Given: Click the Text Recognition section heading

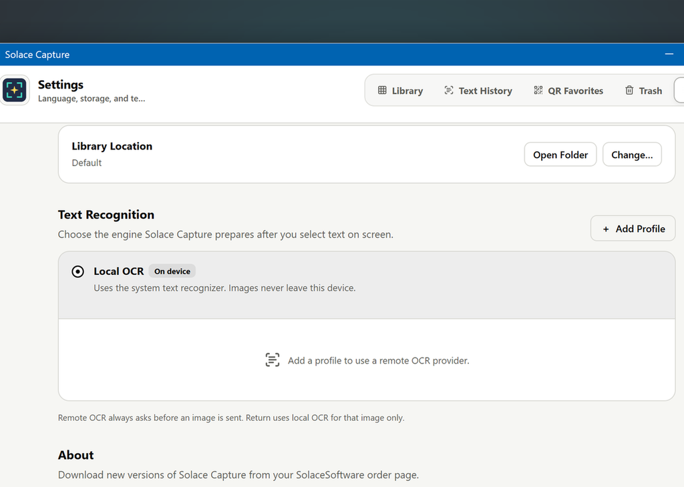Looking at the screenshot, I should coord(106,215).
